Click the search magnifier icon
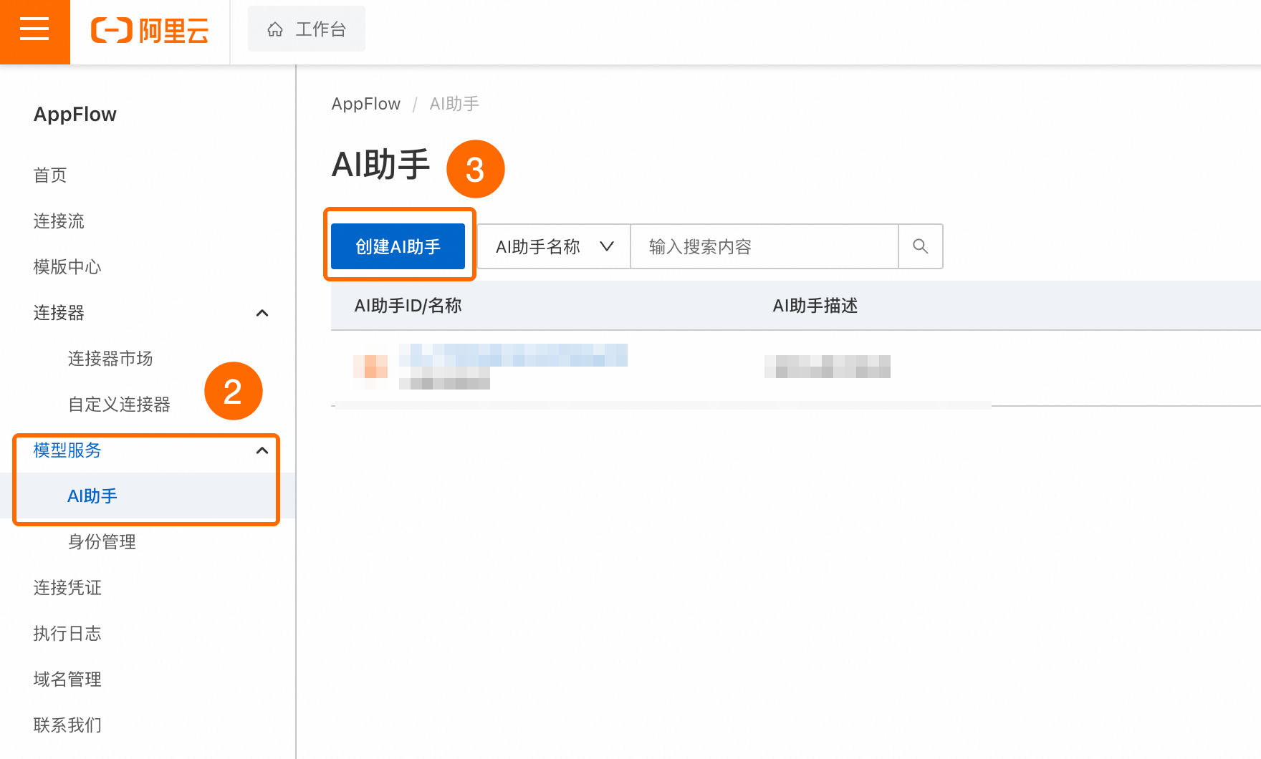 [x=921, y=246]
